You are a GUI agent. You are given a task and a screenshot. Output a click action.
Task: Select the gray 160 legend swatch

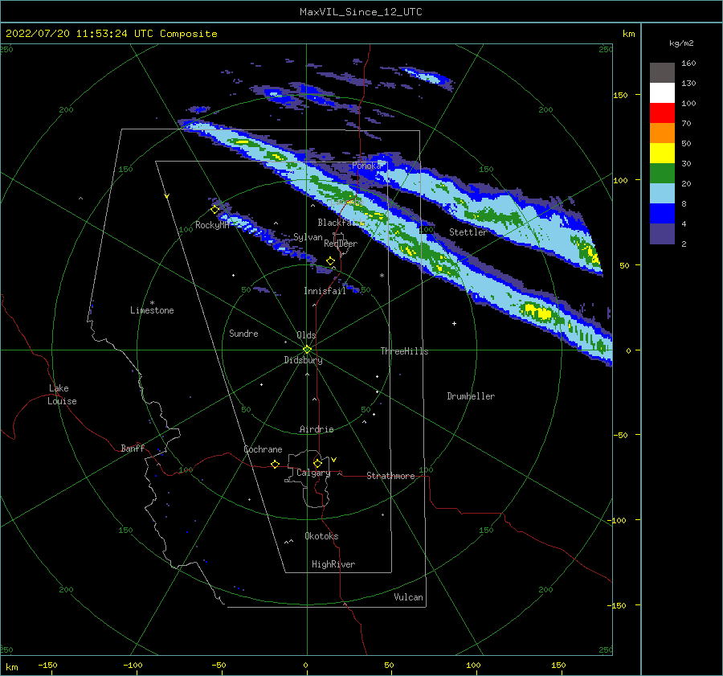662,73
